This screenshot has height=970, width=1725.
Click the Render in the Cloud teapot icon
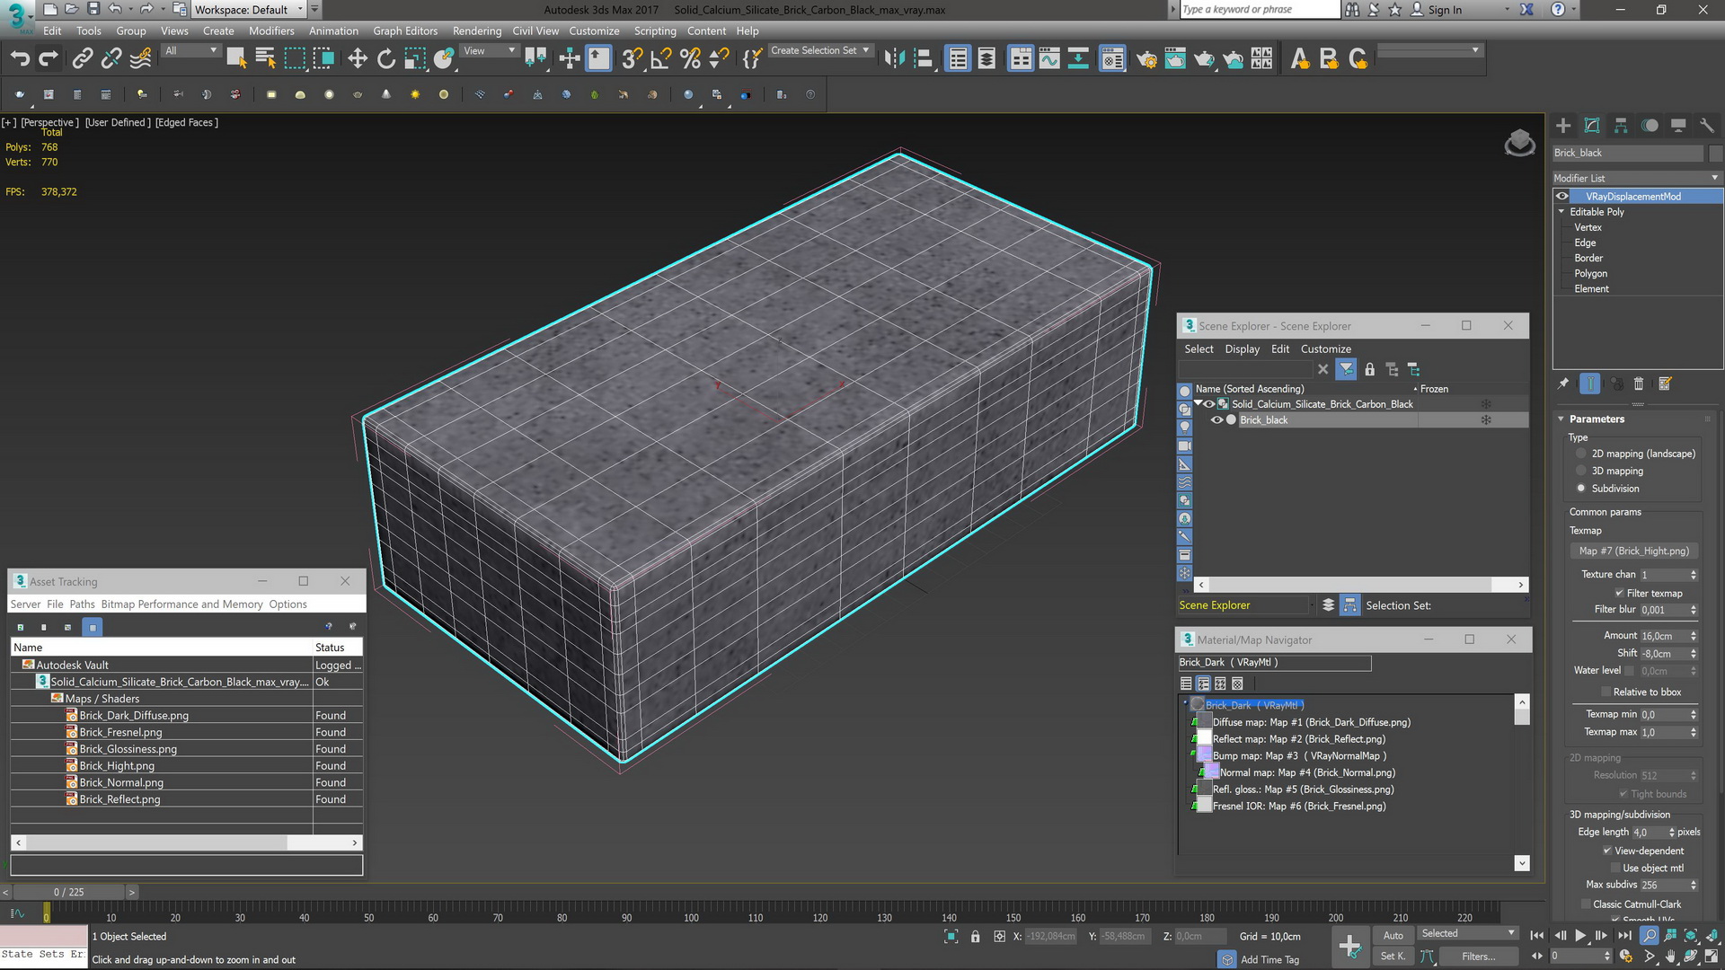[x=1234, y=59]
